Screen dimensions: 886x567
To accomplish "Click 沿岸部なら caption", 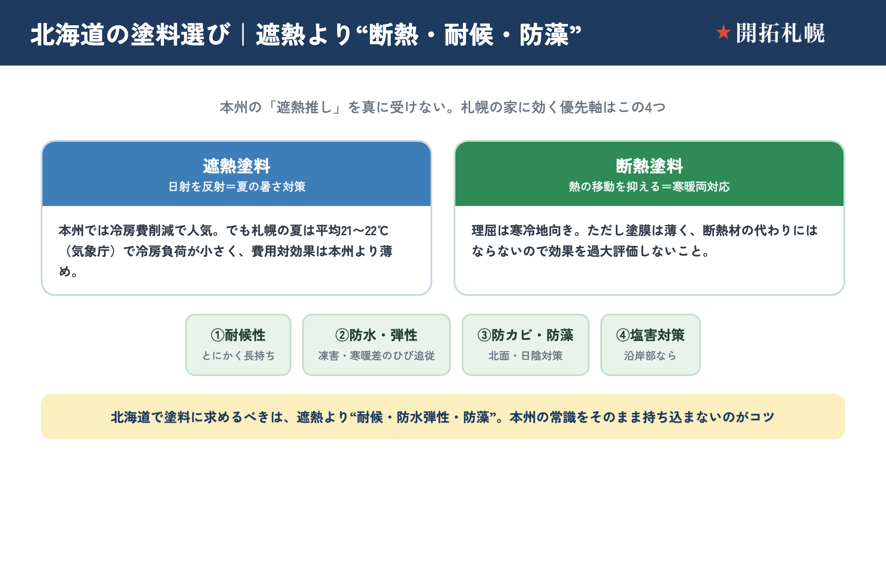I will tap(650, 356).
